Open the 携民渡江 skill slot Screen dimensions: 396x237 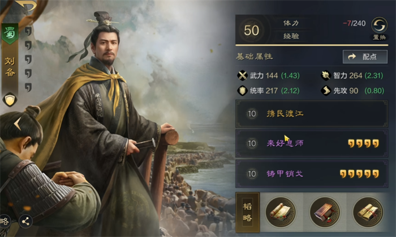[312, 114]
